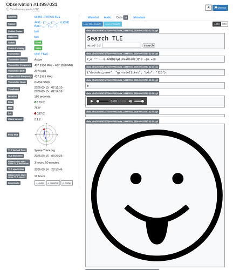Screen dimensions: 233x270
Task: Download the Audio file
Action: point(40,183)
